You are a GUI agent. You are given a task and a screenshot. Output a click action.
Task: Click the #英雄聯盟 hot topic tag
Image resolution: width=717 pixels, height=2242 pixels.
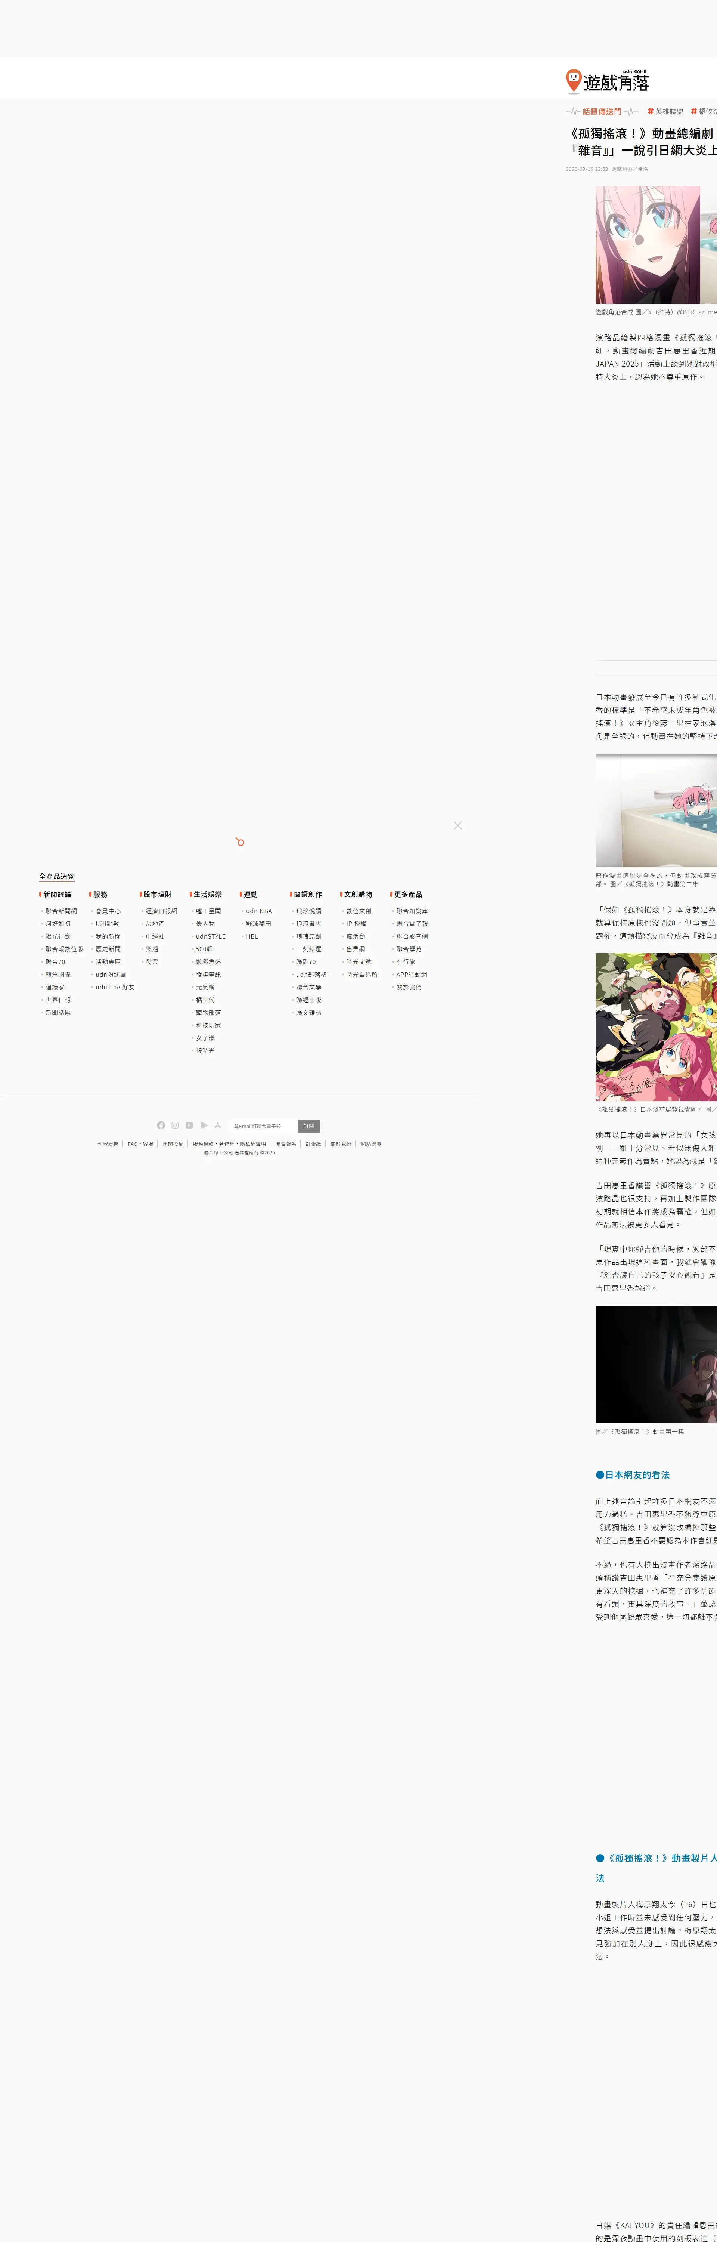[x=666, y=111]
